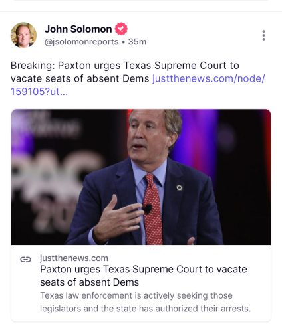Image resolution: width=282 pixels, height=332 pixels.
Task: Click the justthenews.com domain label in card
Action: tap(74, 258)
